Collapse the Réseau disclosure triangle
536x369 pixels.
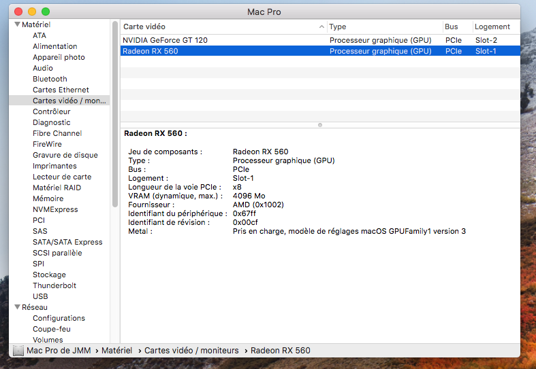pyautogui.click(x=17, y=307)
